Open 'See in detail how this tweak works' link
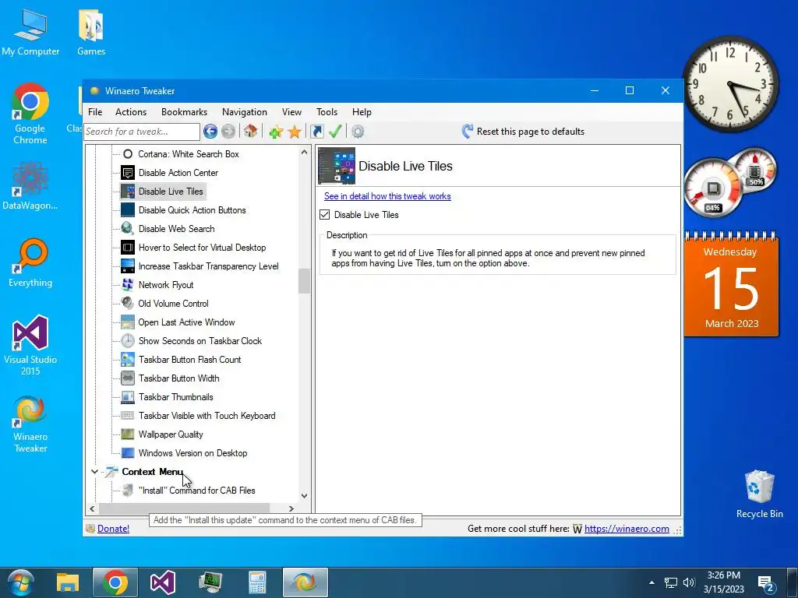798x598 pixels. (x=387, y=196)
